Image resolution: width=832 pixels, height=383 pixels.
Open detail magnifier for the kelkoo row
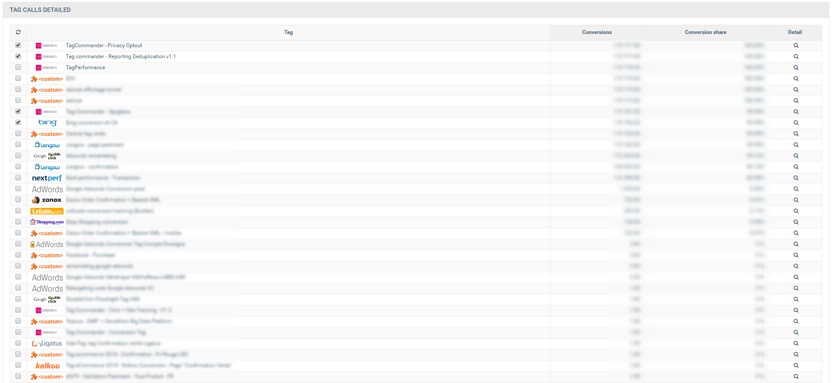[x=796, y=365]
